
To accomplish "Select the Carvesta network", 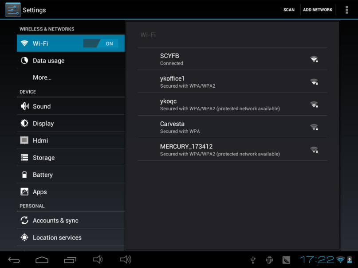I will (x=232, y=127).
